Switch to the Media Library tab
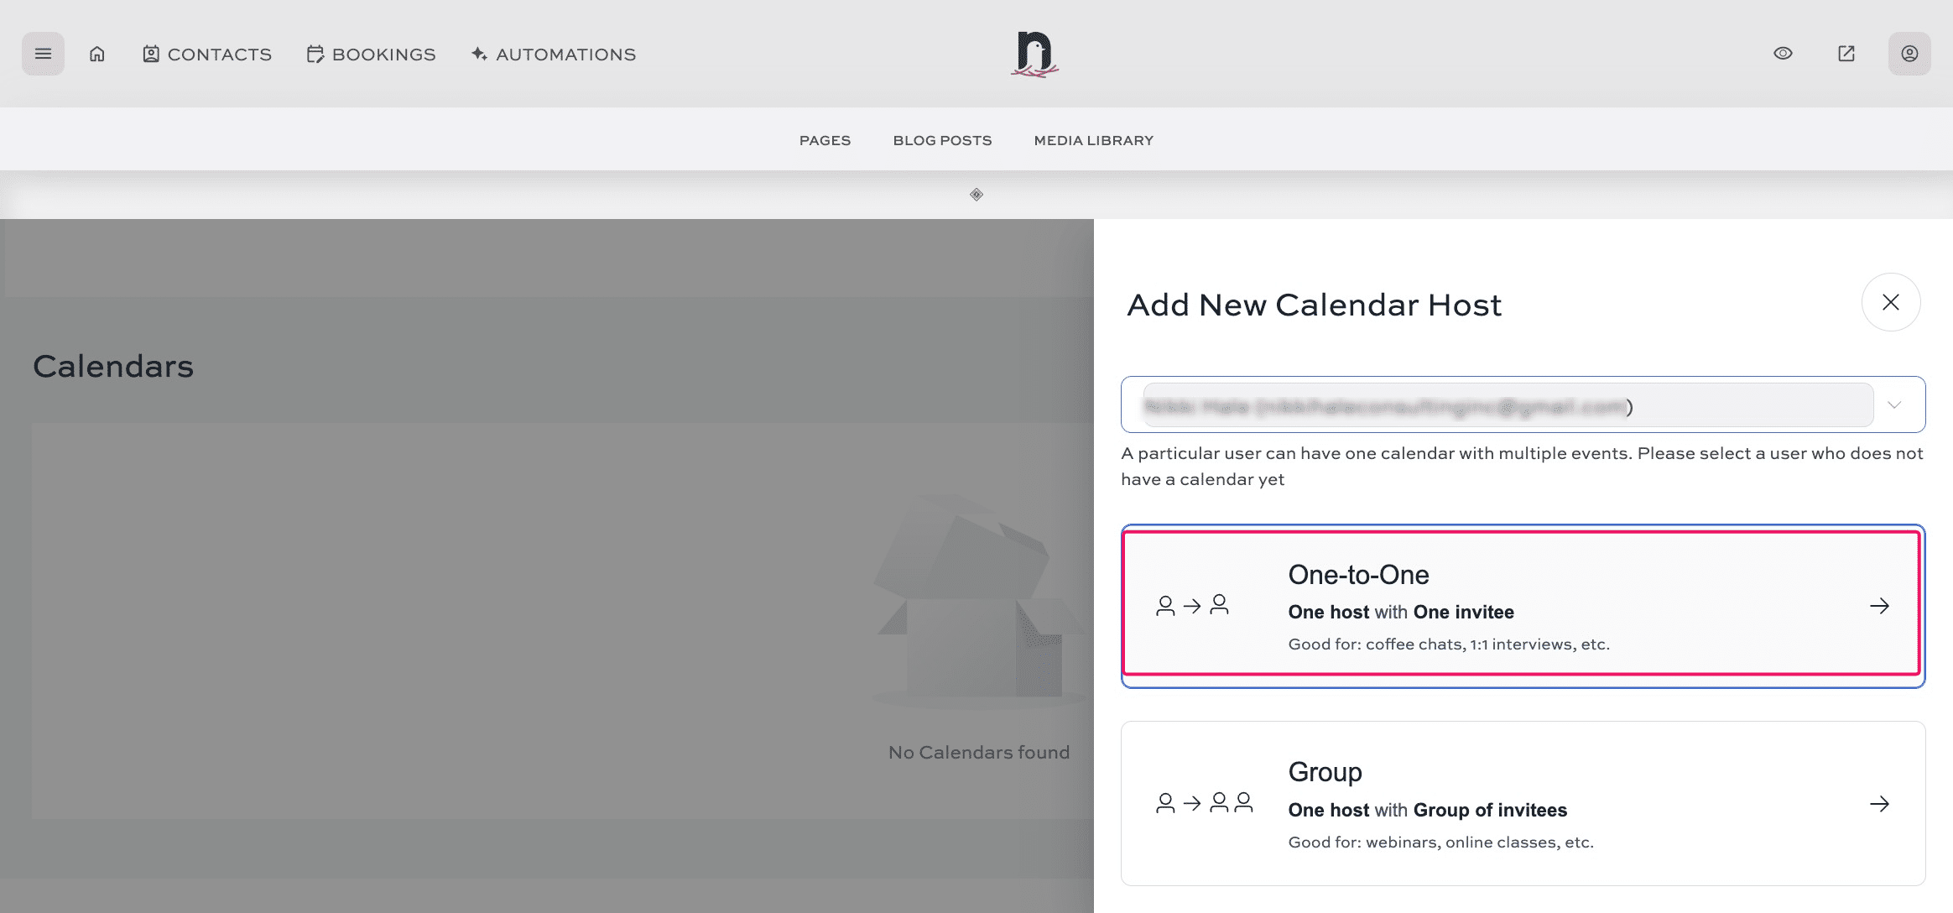This screenshot has height=913, width=1953. pos(1093,140)
